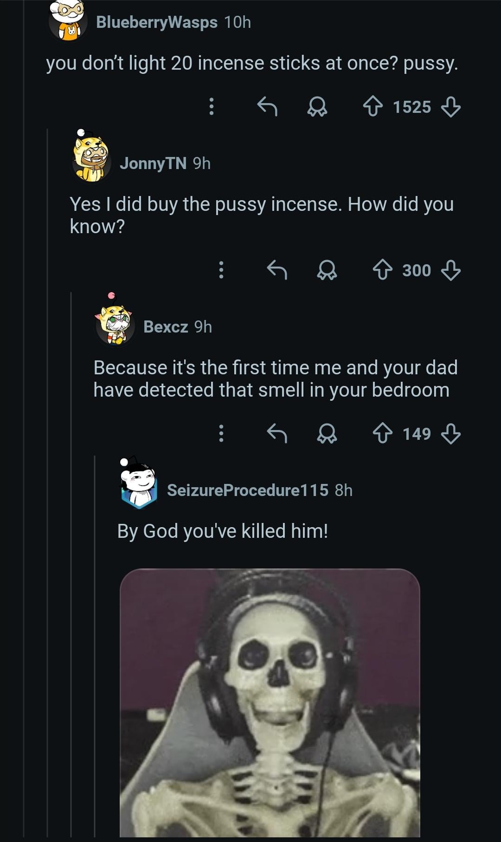Upvote Bexcz's comment
501x842 pixels.
pyautogui.click(x=383, y=434)
